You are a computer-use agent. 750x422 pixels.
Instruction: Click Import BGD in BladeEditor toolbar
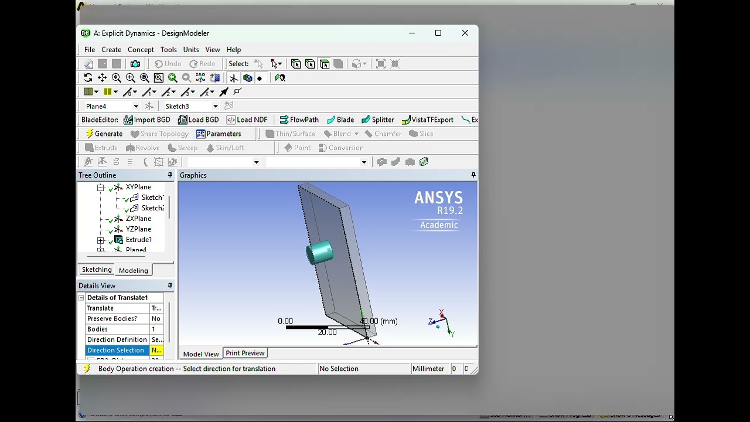[x=146, y=120]
